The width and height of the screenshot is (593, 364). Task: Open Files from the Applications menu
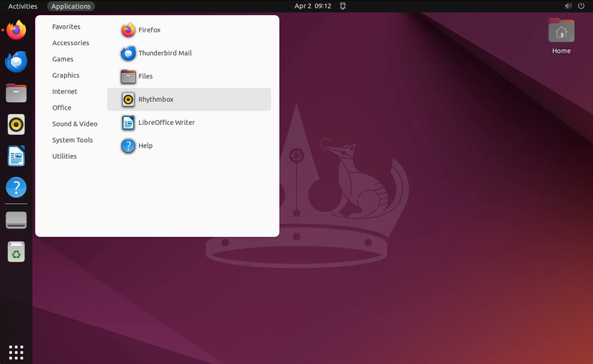point(189,76)
